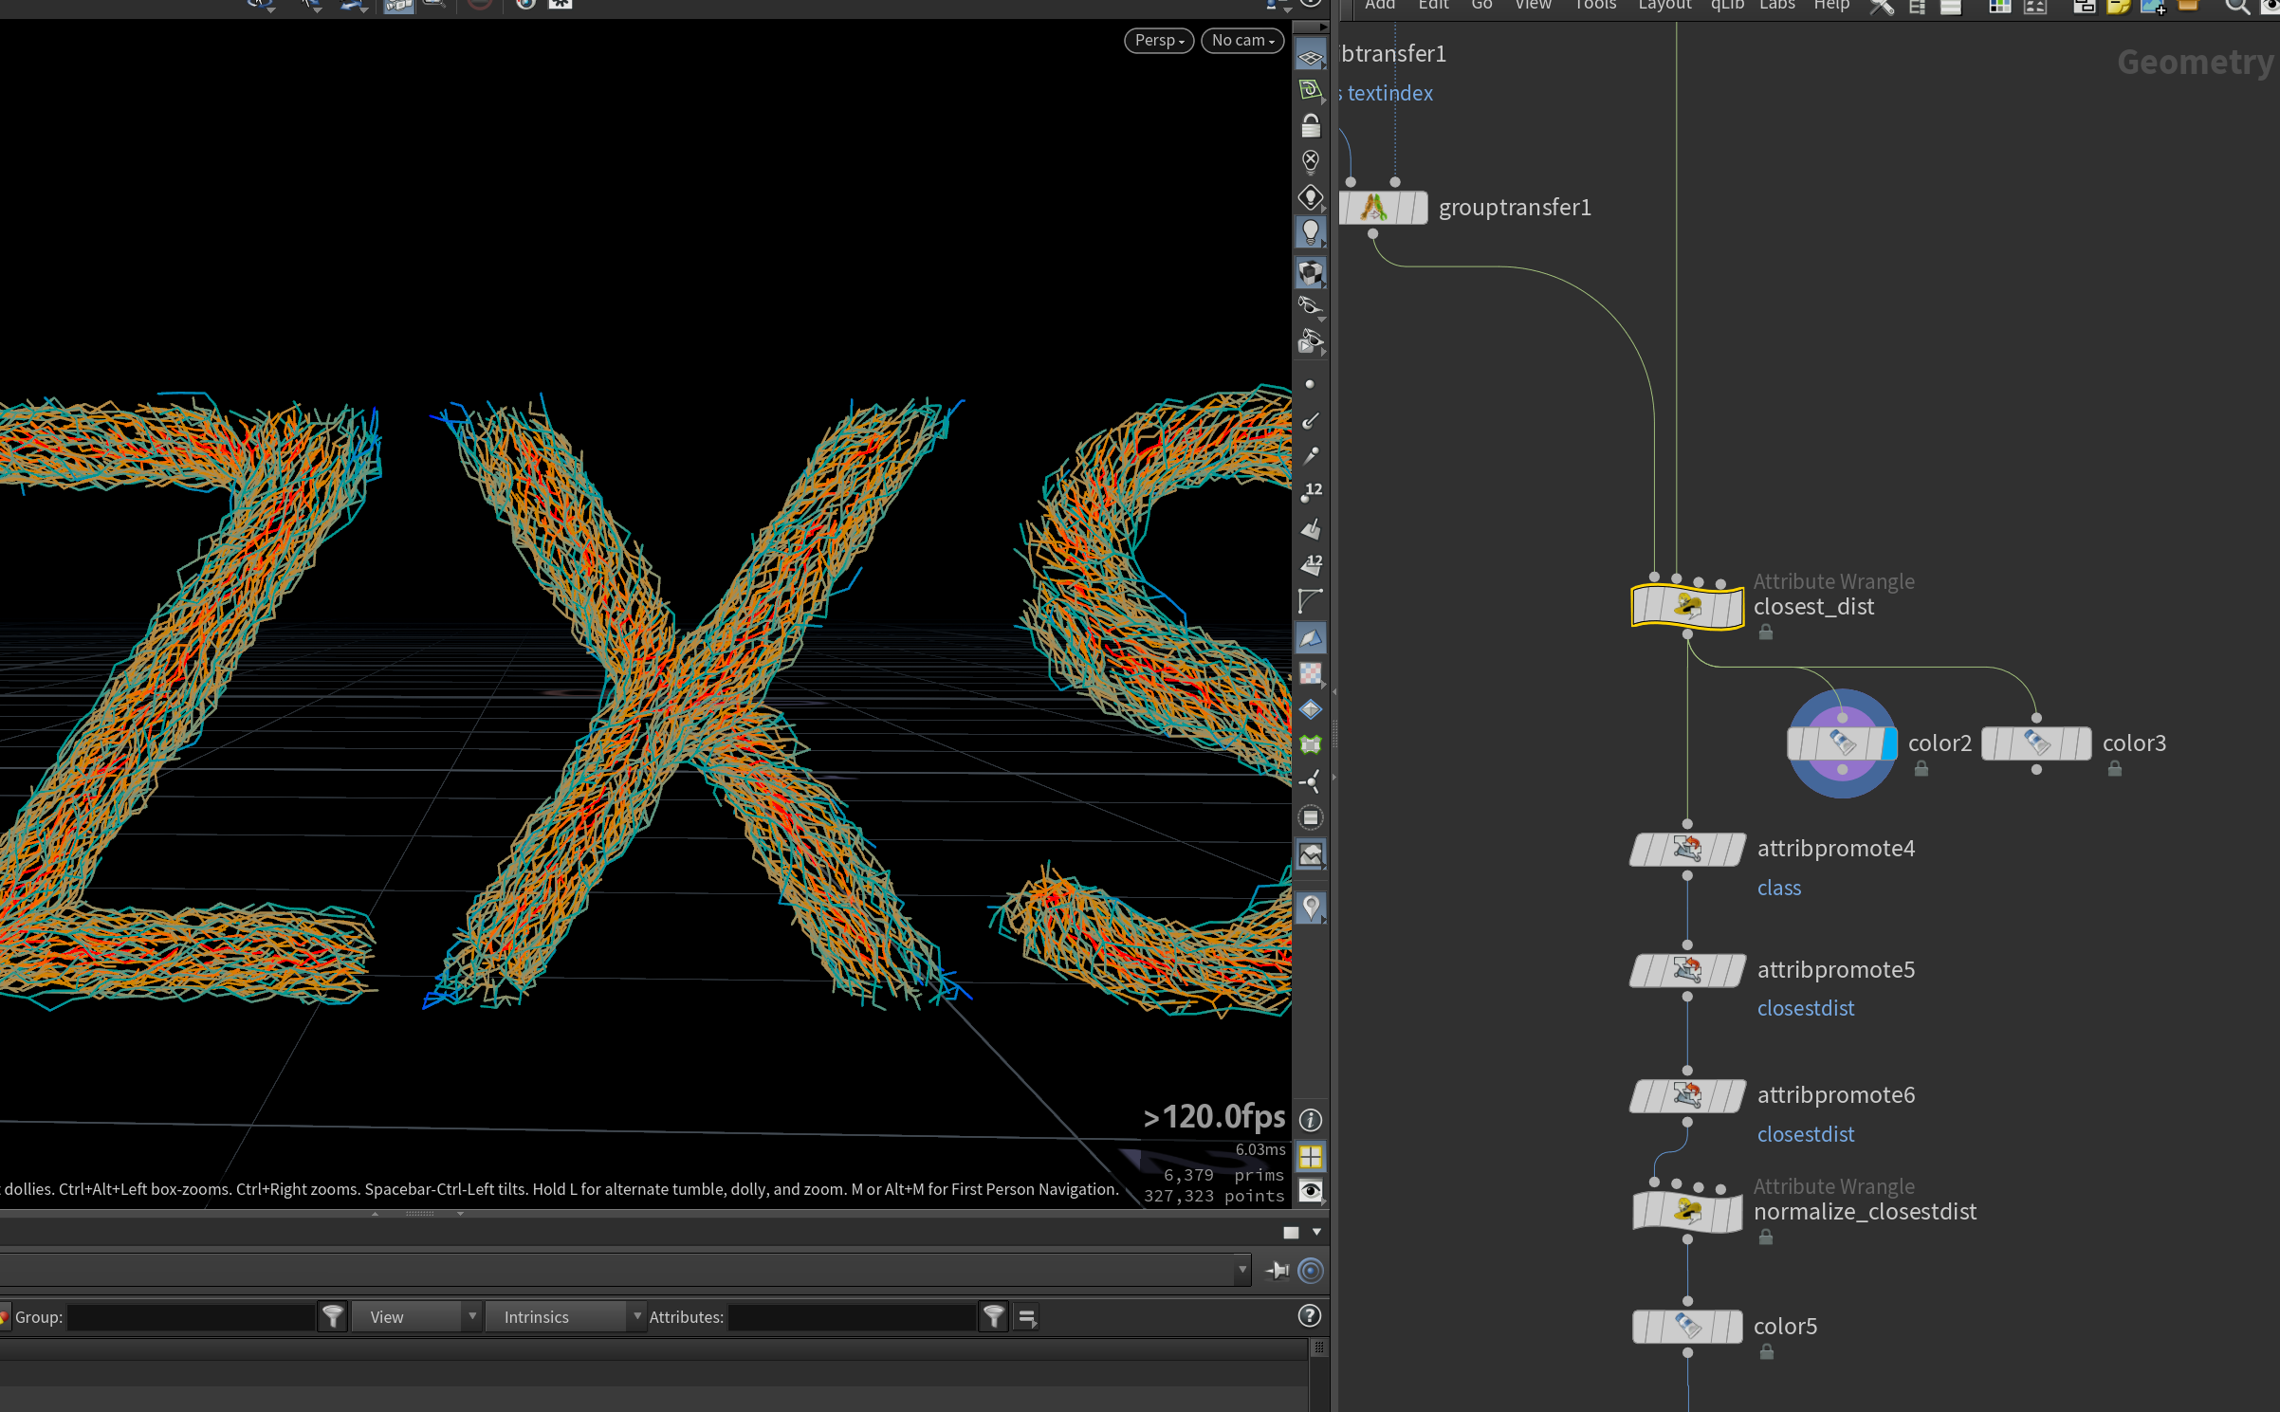Toggle the eye visibility icon in viewport toolbar

coord(1311,1191)
